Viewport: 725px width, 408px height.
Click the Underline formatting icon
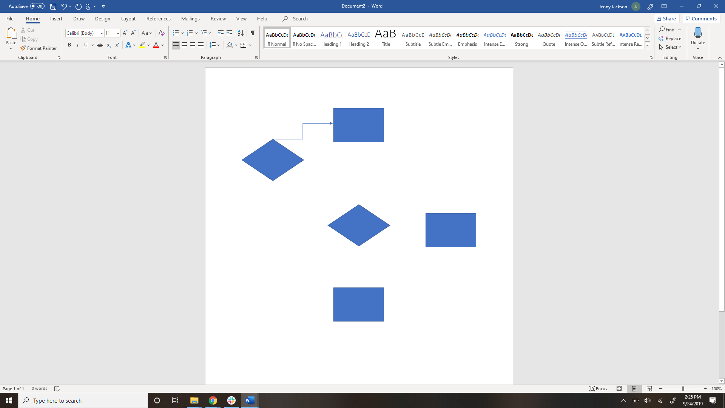point(86,45)
